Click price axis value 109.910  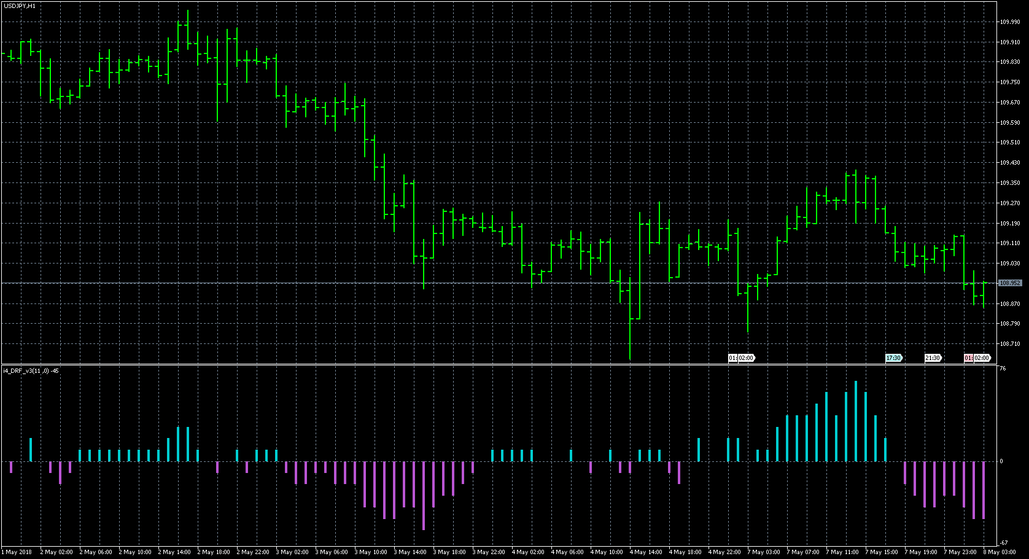[1010, 42]
